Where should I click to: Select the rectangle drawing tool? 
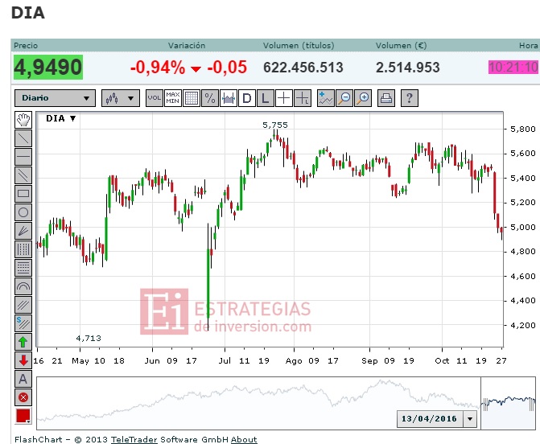(23, 194)
